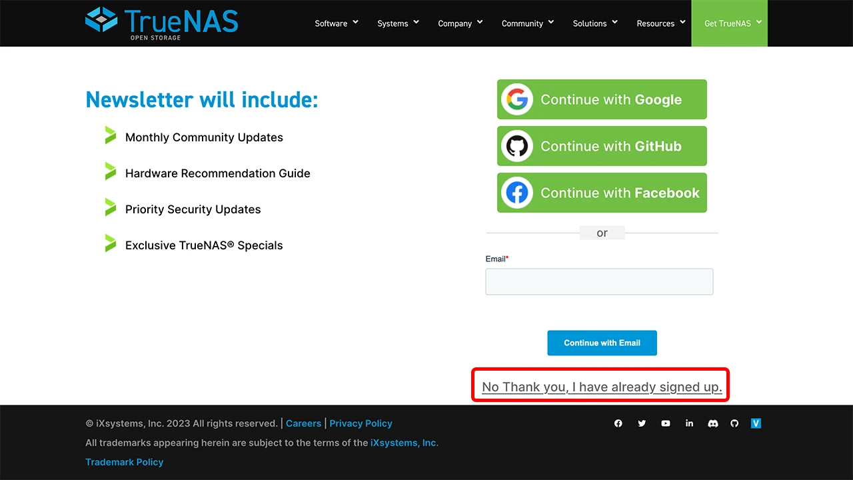Visit the YouTube channel via footer icon
853x480 pixels.
click(666, 423)
